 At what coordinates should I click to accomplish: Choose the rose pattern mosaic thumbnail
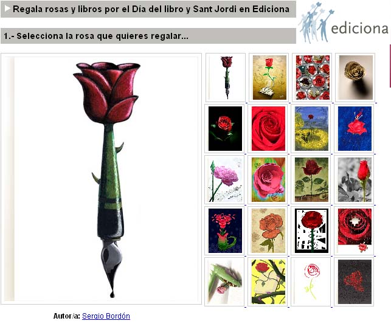313,77
